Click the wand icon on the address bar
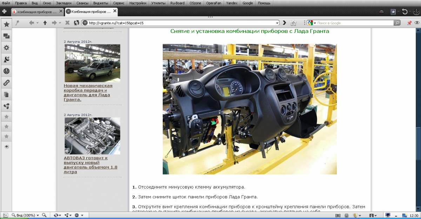This screenshot has height=219, width=421. tap(17, 23)
